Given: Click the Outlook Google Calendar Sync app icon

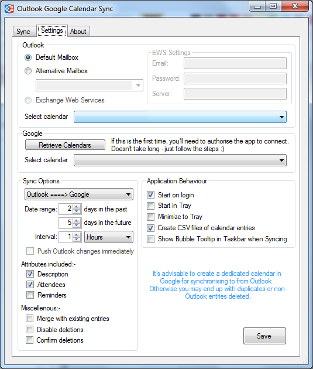Looking at the screenshot, I should (9, 9).
